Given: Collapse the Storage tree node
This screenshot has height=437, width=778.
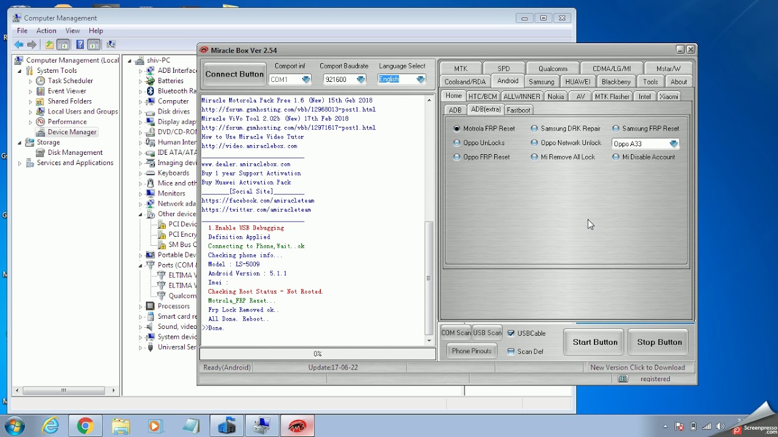Looking at the screenshot, I should (19, 143).
